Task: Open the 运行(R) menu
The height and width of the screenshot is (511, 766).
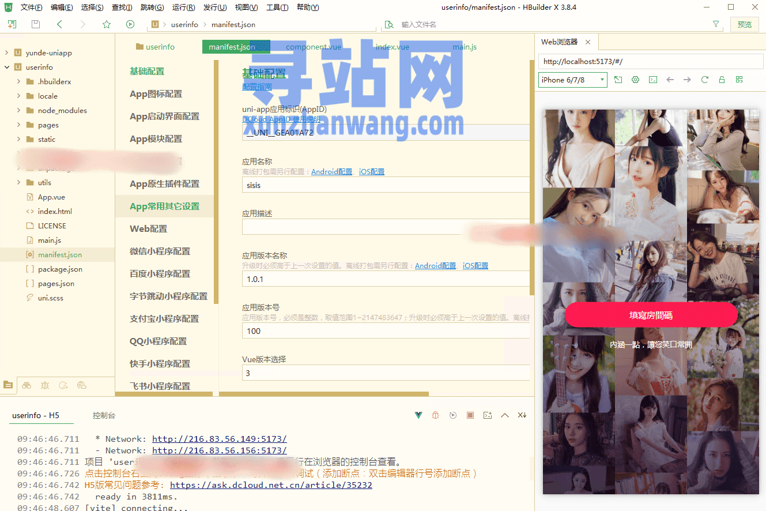Action: [x=183, y=7]
